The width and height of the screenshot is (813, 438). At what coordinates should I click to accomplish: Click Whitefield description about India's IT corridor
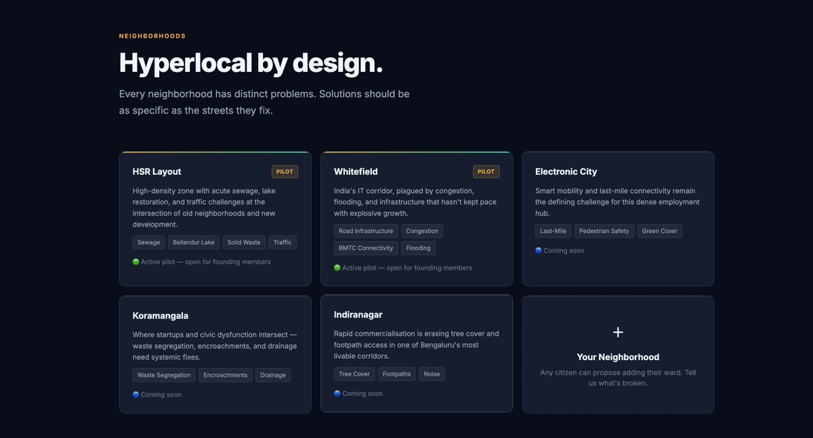(x=415, y=202)
